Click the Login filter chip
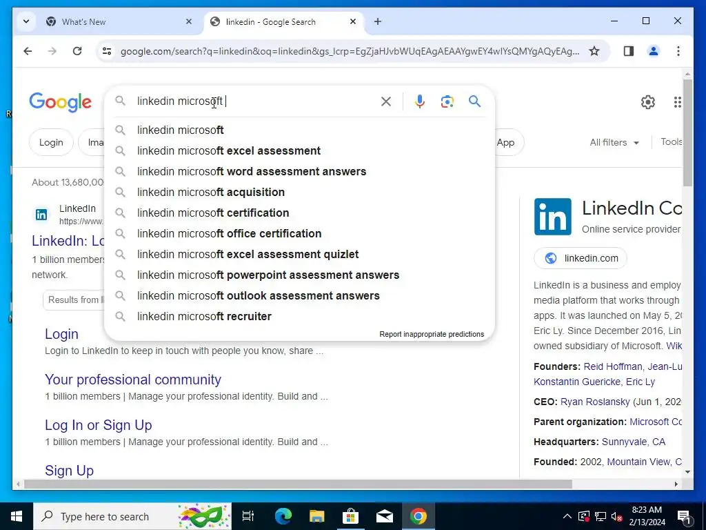 pyautogui.click(x=51, y=142)
